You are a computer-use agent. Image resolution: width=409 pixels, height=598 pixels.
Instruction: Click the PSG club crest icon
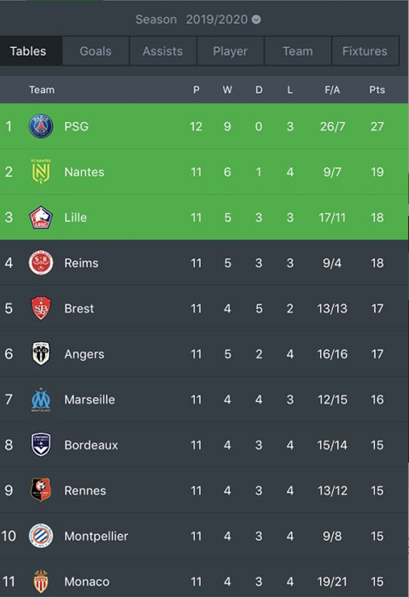(x=41, y=126)
